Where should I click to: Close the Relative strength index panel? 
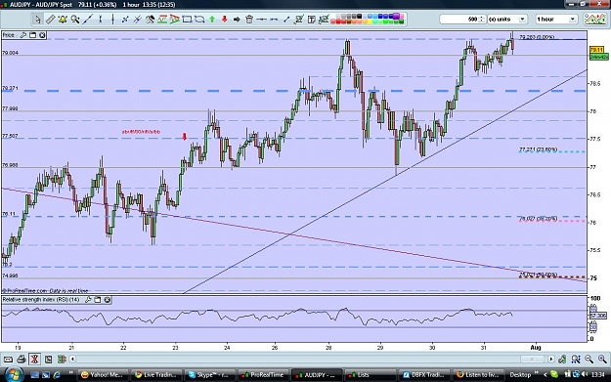tap(108, 300)
